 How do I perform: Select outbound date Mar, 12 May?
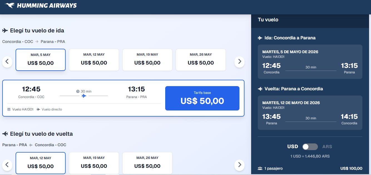tap(94, 60)
